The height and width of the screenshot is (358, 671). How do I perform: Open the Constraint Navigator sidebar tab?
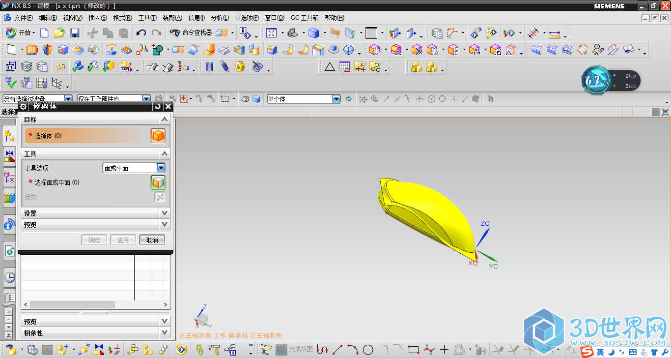[9, 156]
